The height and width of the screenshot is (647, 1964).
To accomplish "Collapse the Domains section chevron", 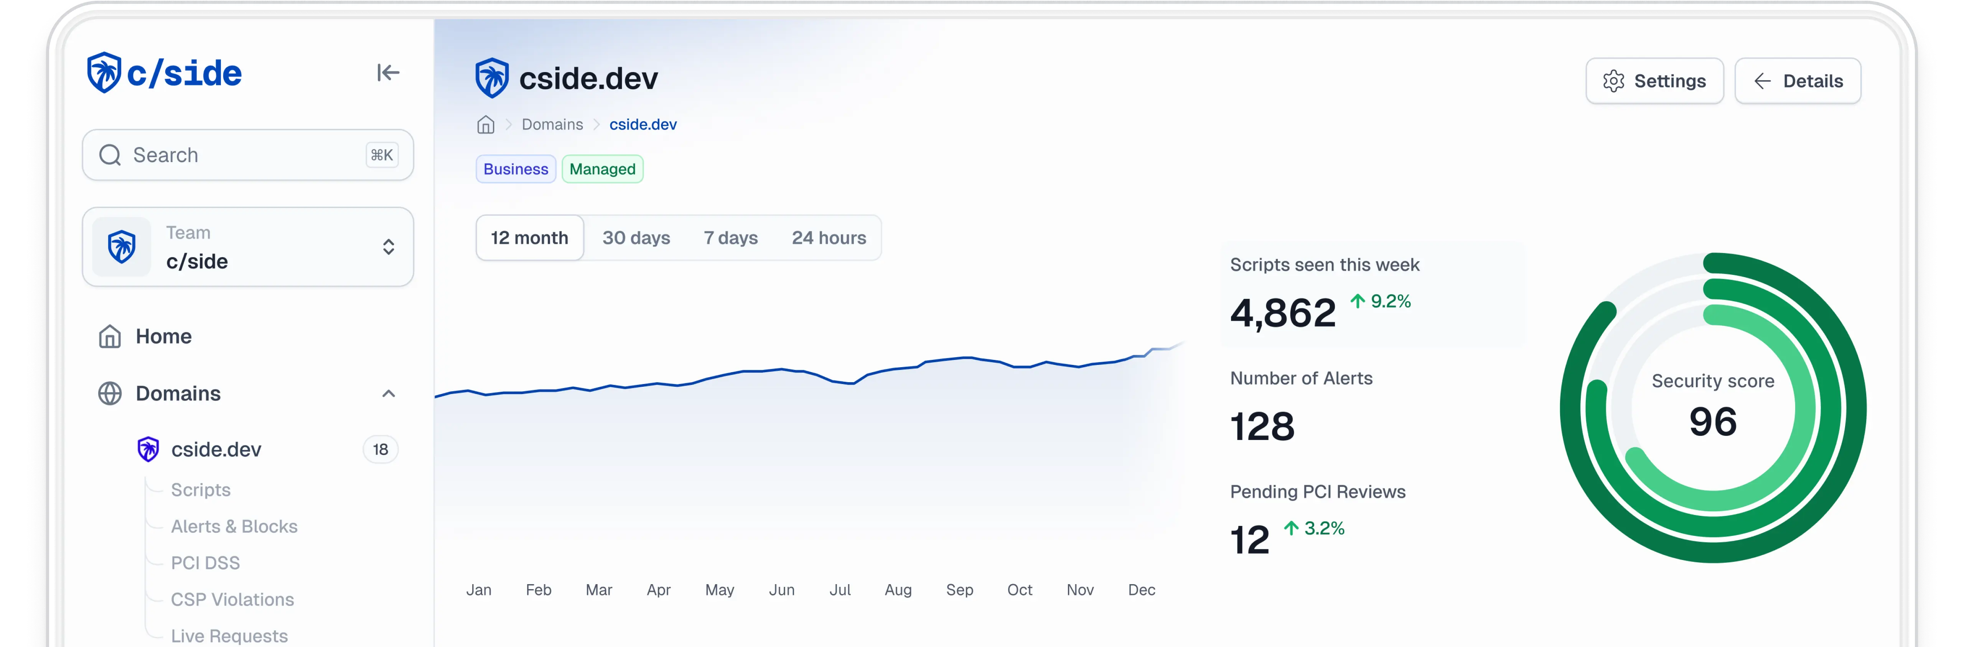I will pyautogui.click(x=388, y=393).
